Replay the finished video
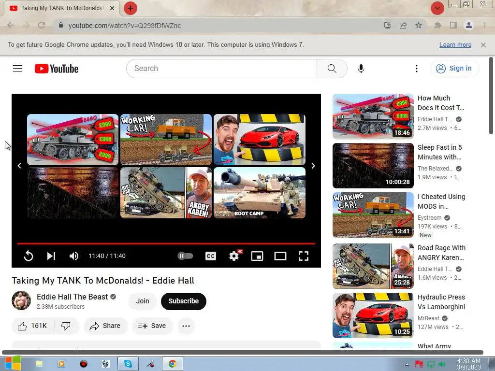This screenshot has height=371, width=495. [29, 256]
